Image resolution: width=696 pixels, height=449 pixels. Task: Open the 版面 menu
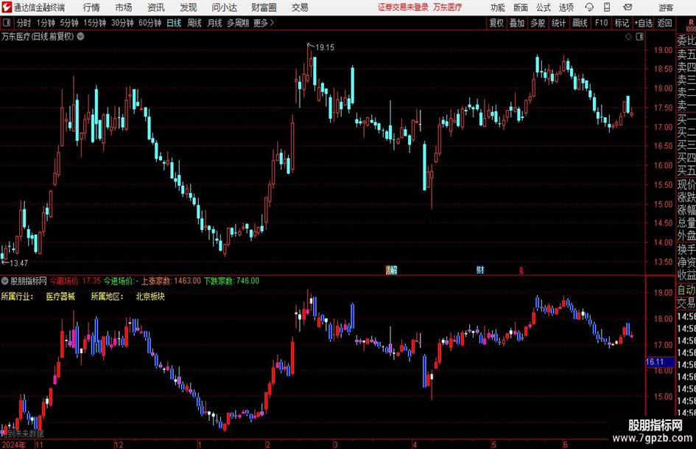521,7
